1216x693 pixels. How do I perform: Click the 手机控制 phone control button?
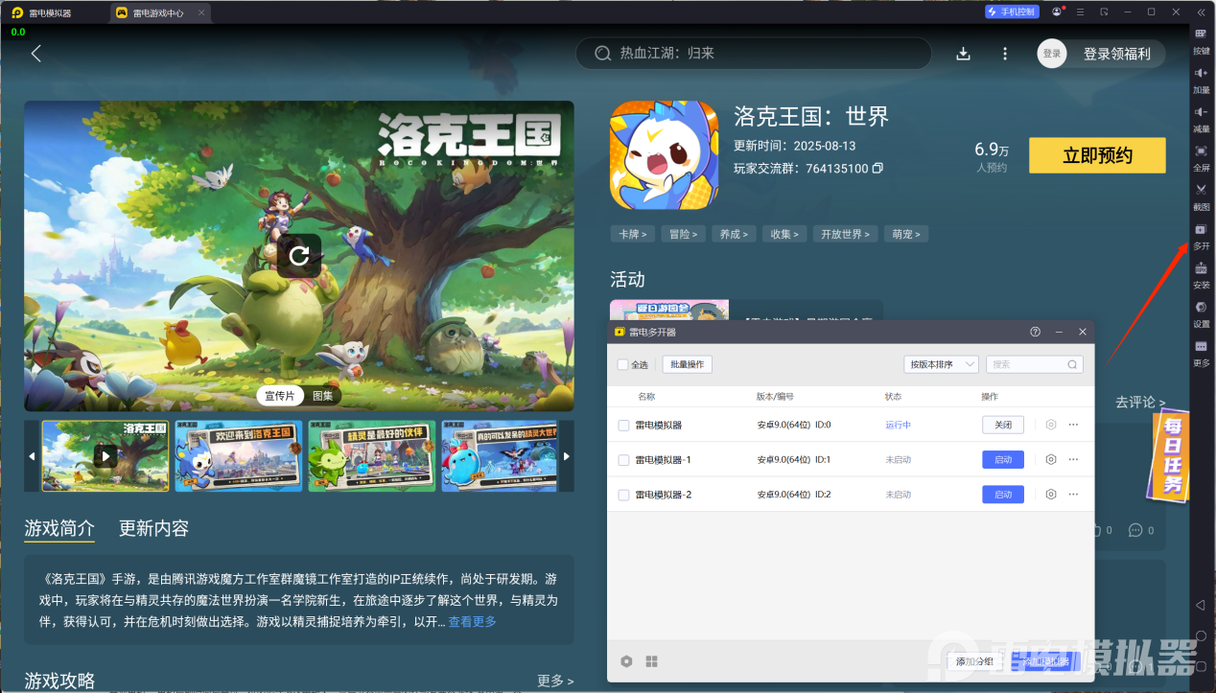1011,12
